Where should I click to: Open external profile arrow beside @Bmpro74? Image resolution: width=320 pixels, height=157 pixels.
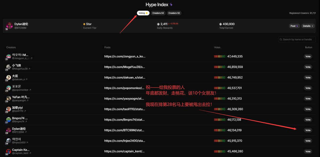(x=26, y=121)
